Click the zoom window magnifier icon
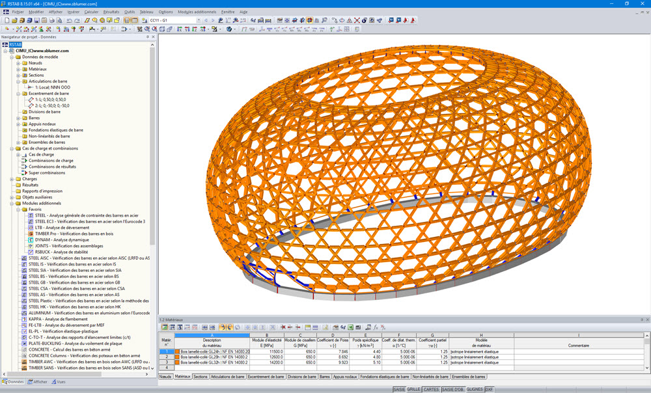Image resolution: width=651 pixels, height=393 pixels. click(x=146, y=29)
